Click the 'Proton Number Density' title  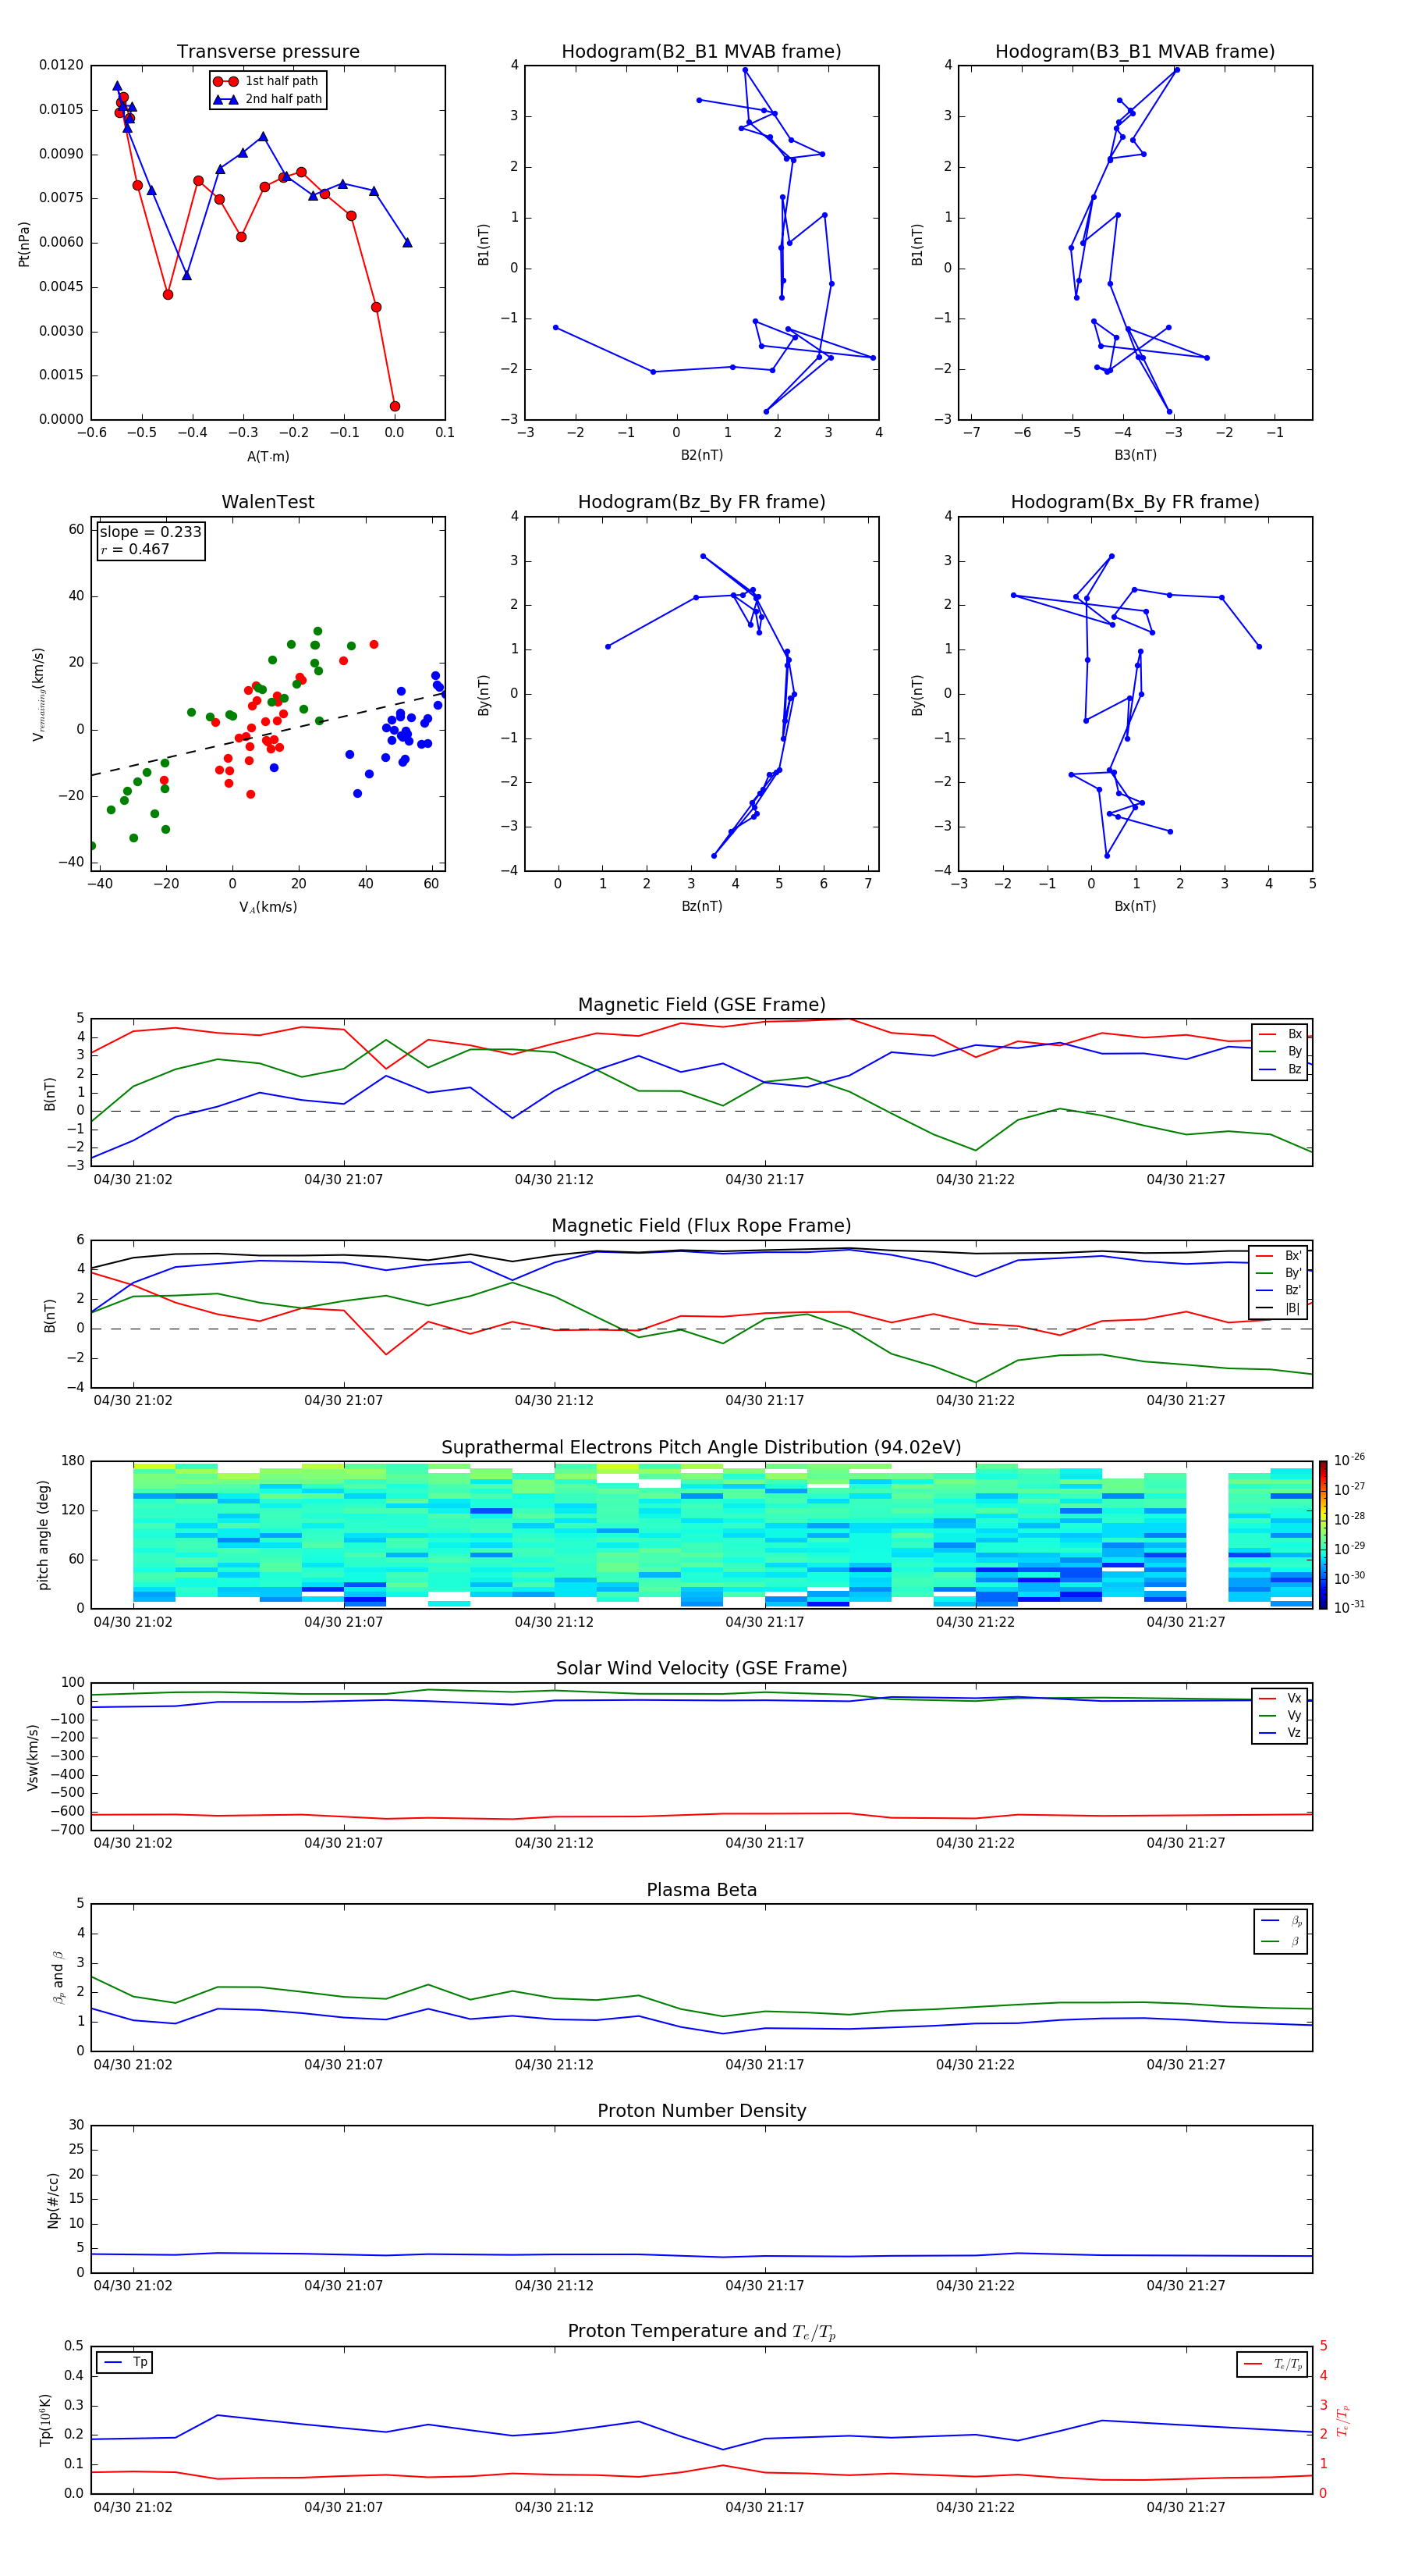(x=701, y=2111)
